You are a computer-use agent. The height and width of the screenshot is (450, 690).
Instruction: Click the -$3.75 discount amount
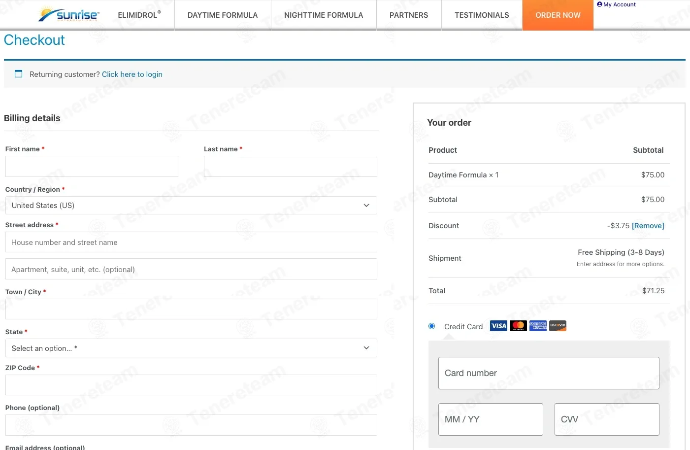tap(618, 226)
